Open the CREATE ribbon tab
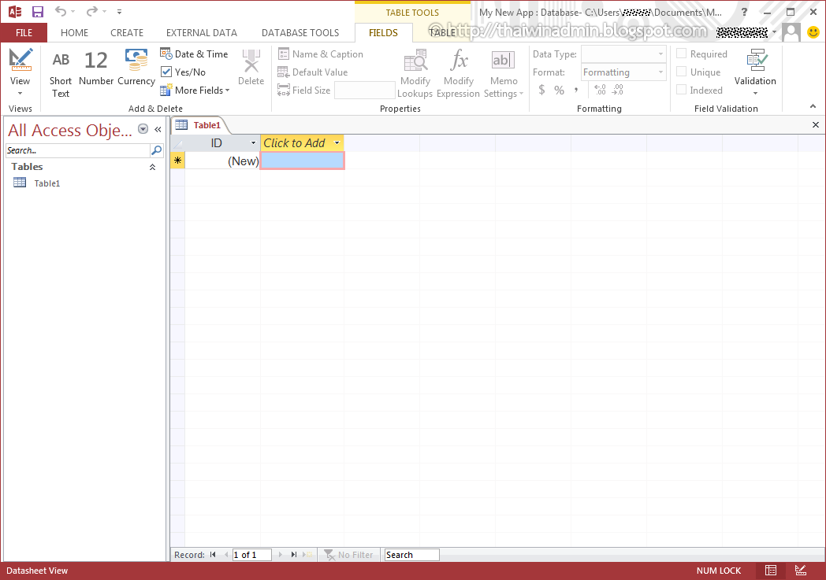 point(126,32)
